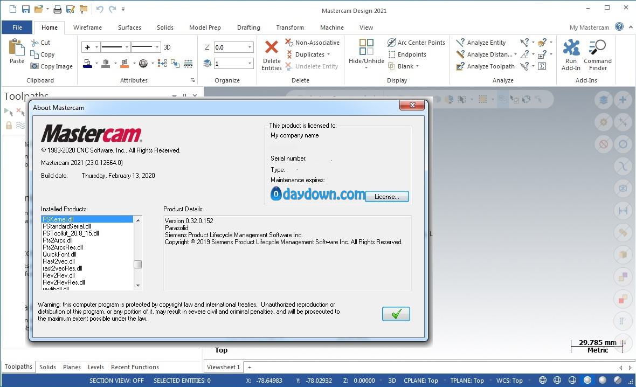Click WCS: Top in status bar

(509, 381)
